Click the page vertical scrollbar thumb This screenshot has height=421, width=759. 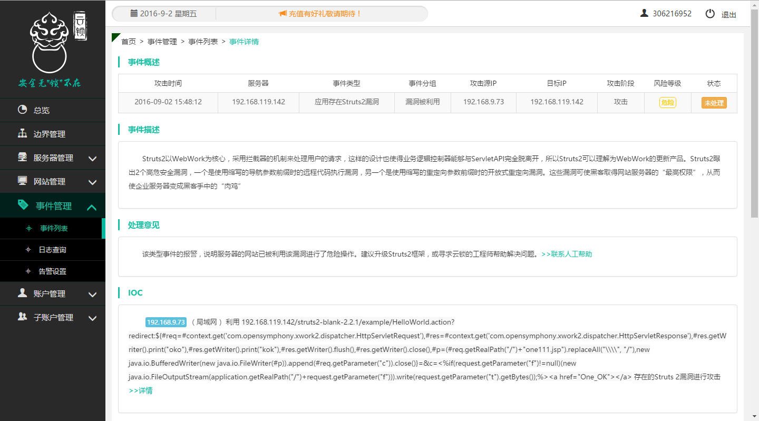(x=755, y=113)
